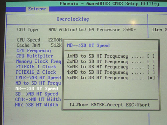Select the CPU Multiplier setting

tap(35, 56)
